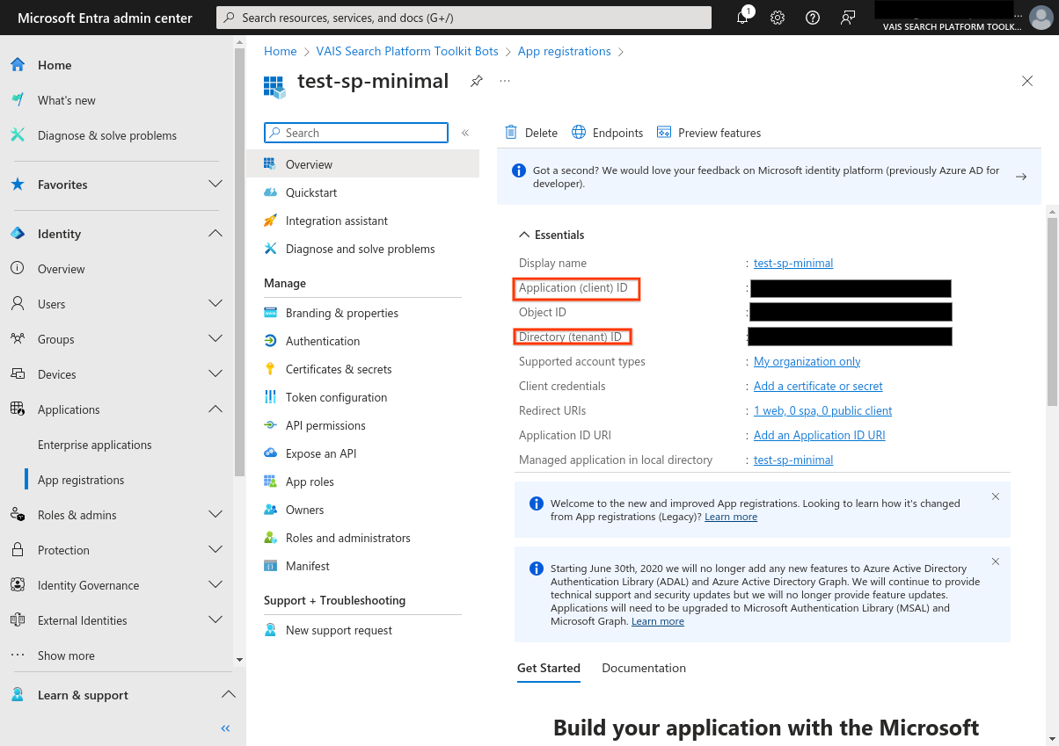Open App registrations breadcrumb link
The width and height of the screenshot is (1059, 746).
565,51
